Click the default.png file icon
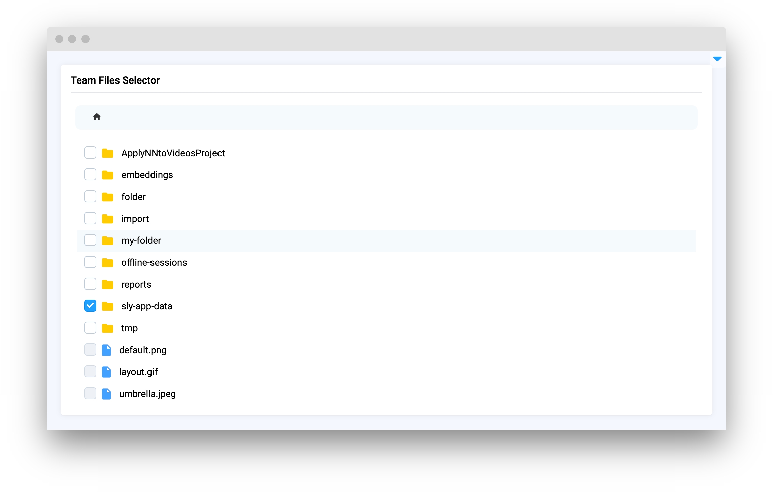 [107, 350]
